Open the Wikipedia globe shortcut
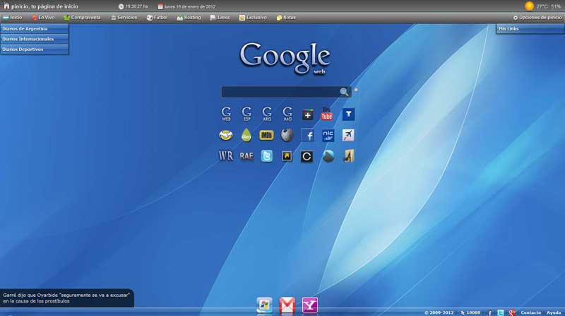Viewport: 565px width, 316px height. click(287, 135)
